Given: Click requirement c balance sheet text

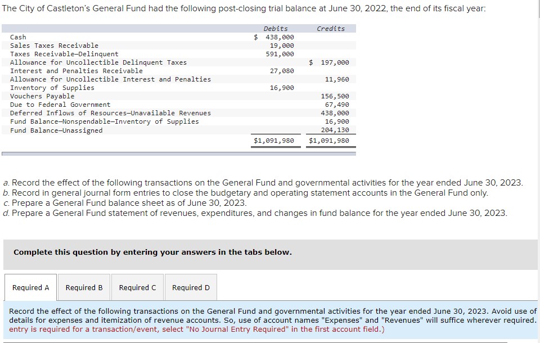Looking at the screenshot, I should [x=125, y=203].
